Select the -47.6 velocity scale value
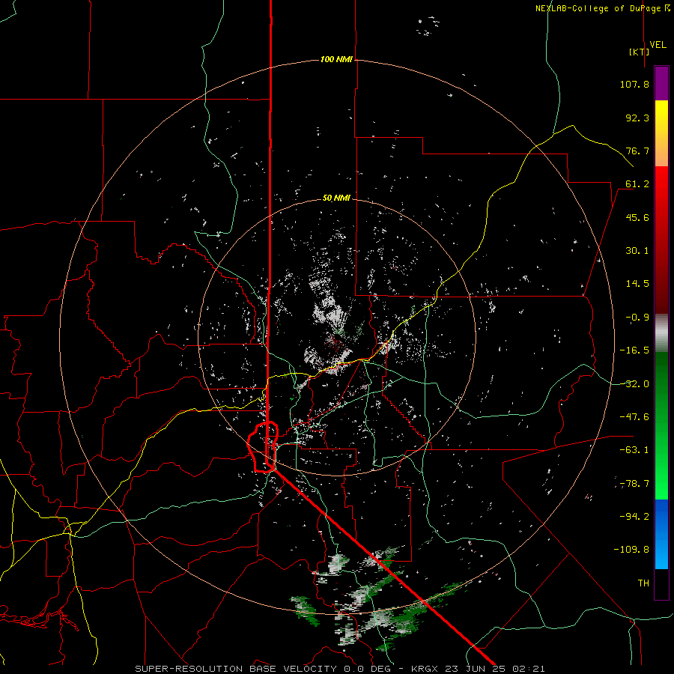The width and height of the screenshot is (674, 674). point(634,417)
